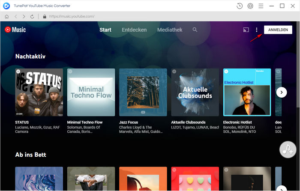
Task: Show next Nachtaktiv playlists with right arrow
Action: point(282,93)
